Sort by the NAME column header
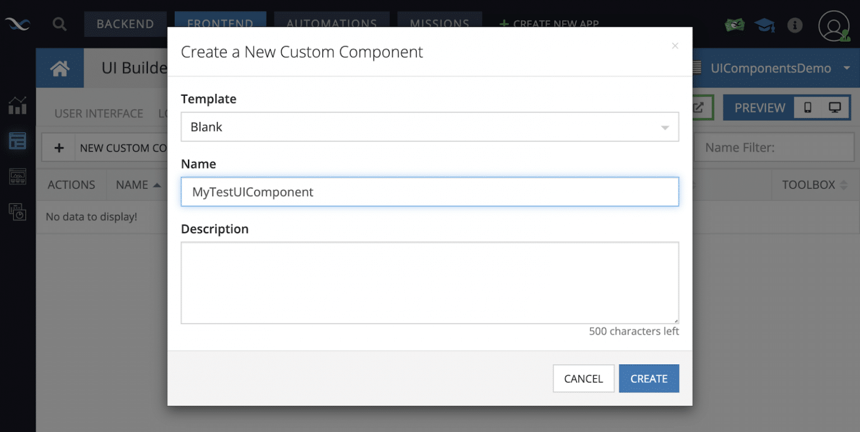The width and height of the screenshot is (860, 432). [138, 185]
